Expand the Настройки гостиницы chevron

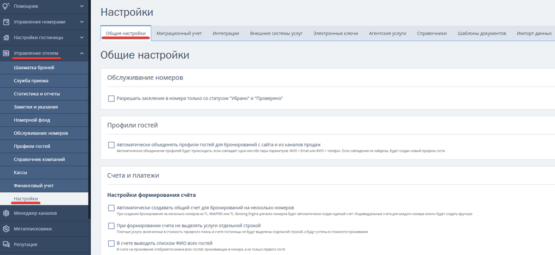tap(82, 38)
